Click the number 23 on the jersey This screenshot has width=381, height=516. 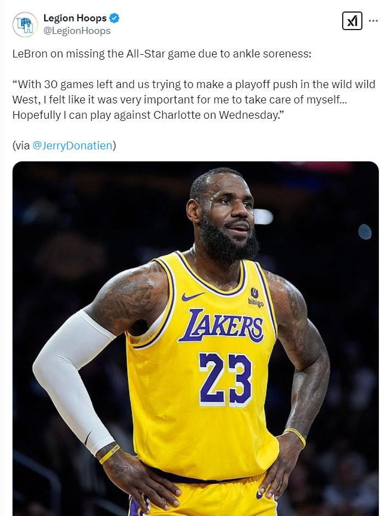(226, 379)
